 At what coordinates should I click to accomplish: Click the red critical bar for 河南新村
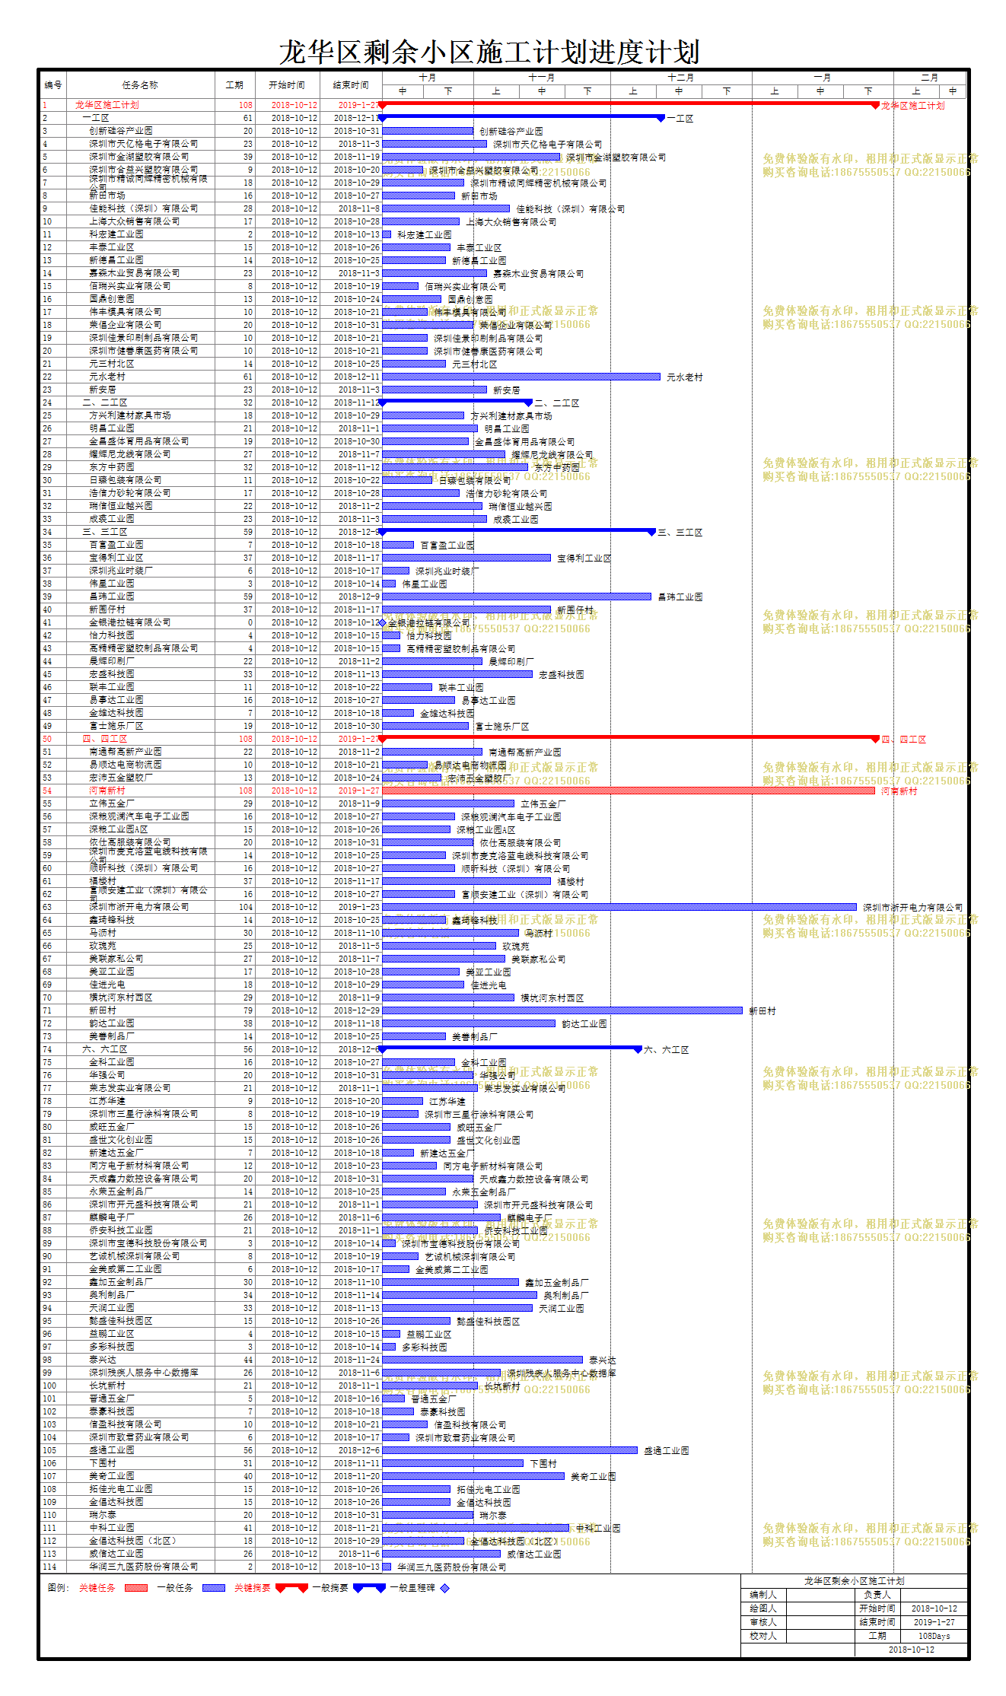click(629, 791)
